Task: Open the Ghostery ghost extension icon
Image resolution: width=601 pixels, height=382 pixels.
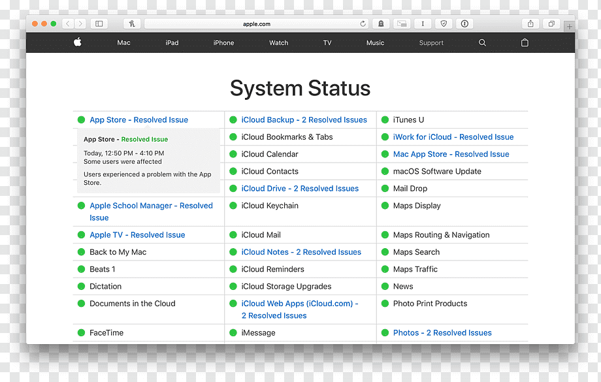Action: pyautogui.click(x=381, y=24)
